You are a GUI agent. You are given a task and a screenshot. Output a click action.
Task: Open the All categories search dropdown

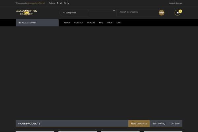coord(74,13)
